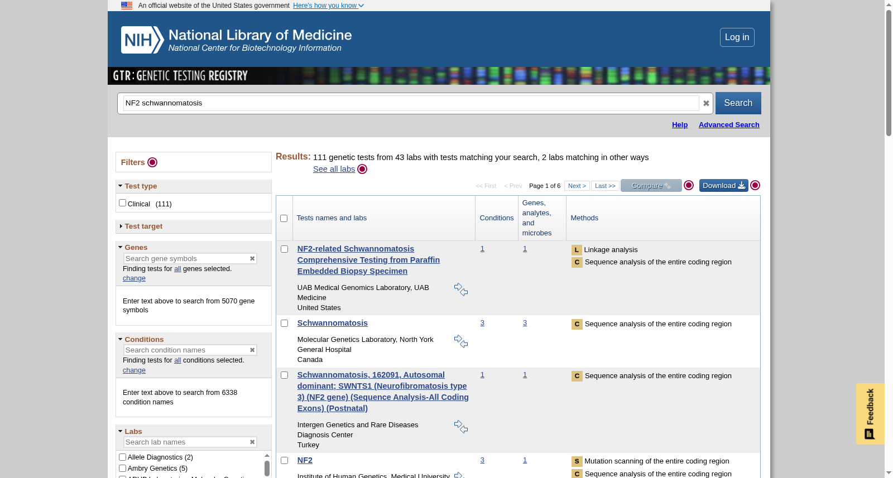Open the Help link

click(x=680, y=125)
